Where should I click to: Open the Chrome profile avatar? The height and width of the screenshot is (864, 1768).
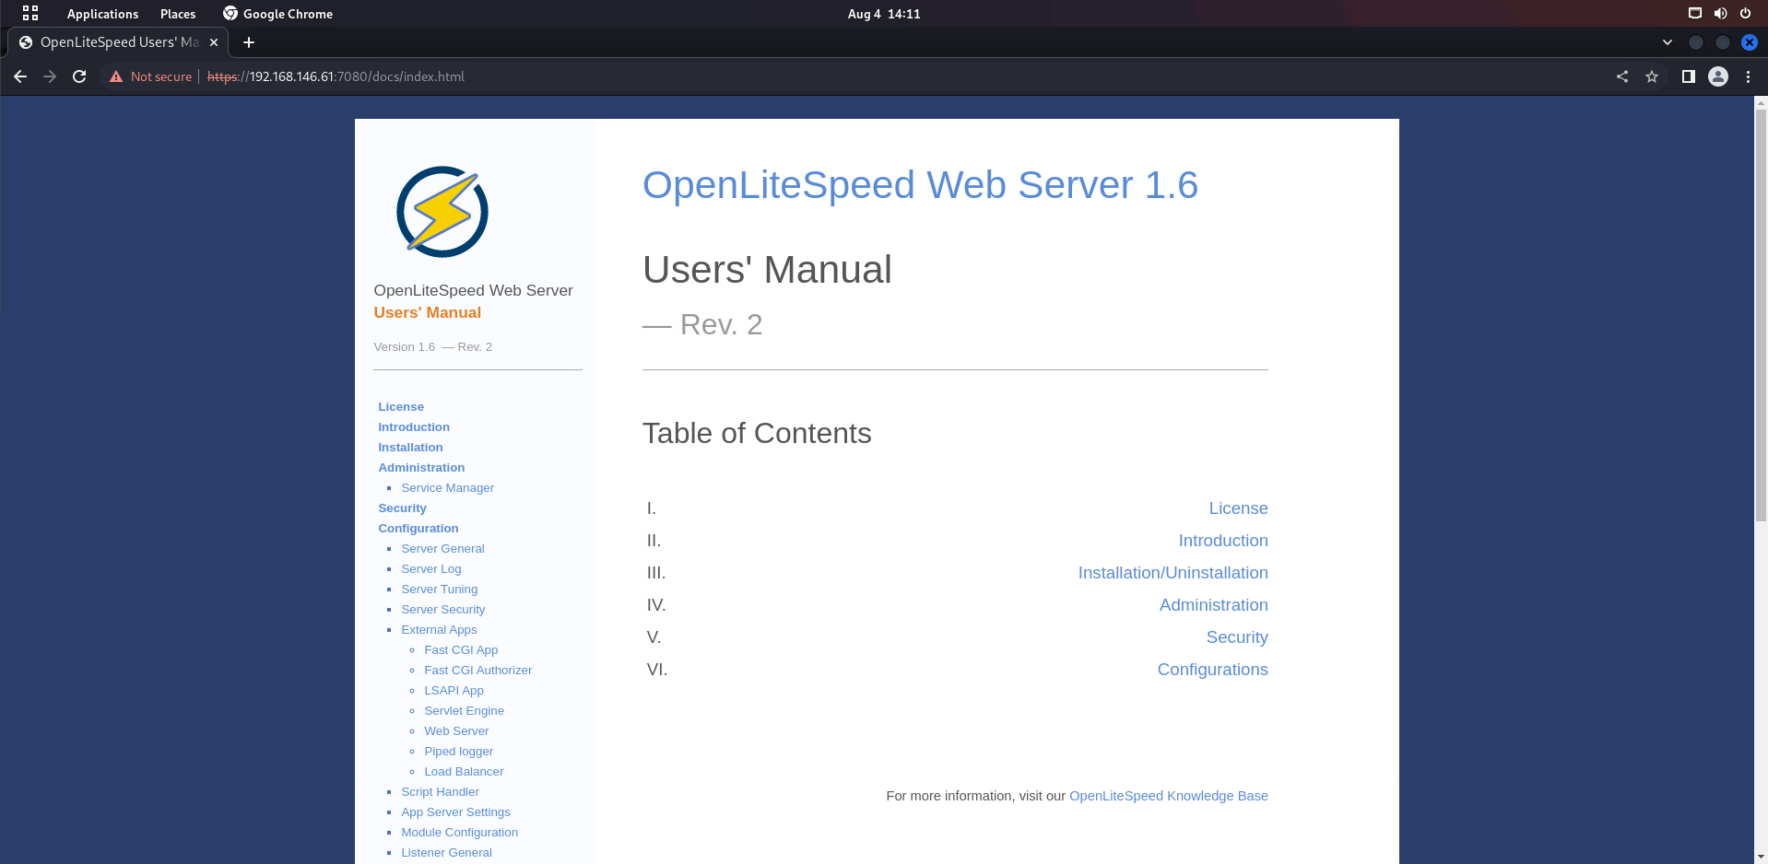pyautogui.click(x=1718, y=76)
